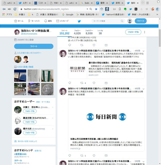Open the ホーム navigation item
The image size is (161, 165).
pyautogui.click(x=19, y=21)
